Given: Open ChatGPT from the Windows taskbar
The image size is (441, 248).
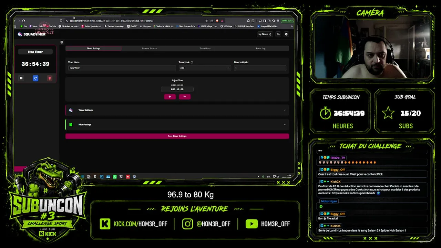Looking at the screenshot, I should 89,177.
